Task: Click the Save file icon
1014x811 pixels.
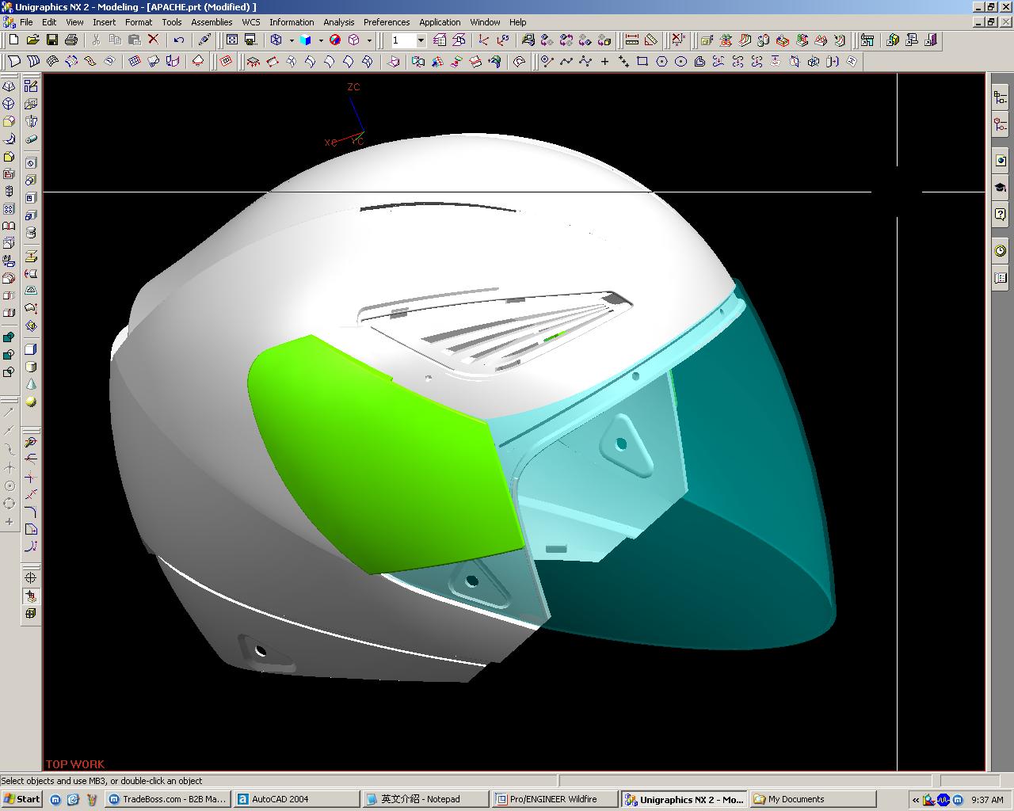Action: [51, 40]
